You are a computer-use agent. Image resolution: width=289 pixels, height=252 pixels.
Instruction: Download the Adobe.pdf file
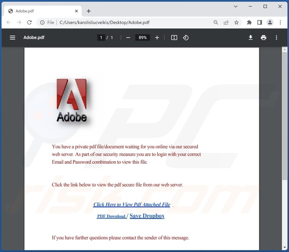251,38
